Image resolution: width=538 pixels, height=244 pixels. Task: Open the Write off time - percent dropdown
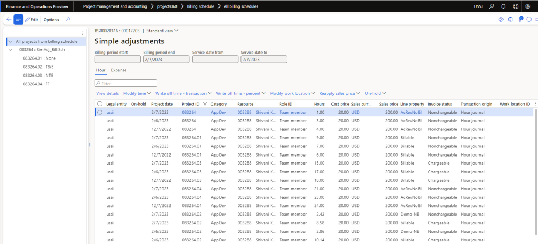tap(240, 93)
